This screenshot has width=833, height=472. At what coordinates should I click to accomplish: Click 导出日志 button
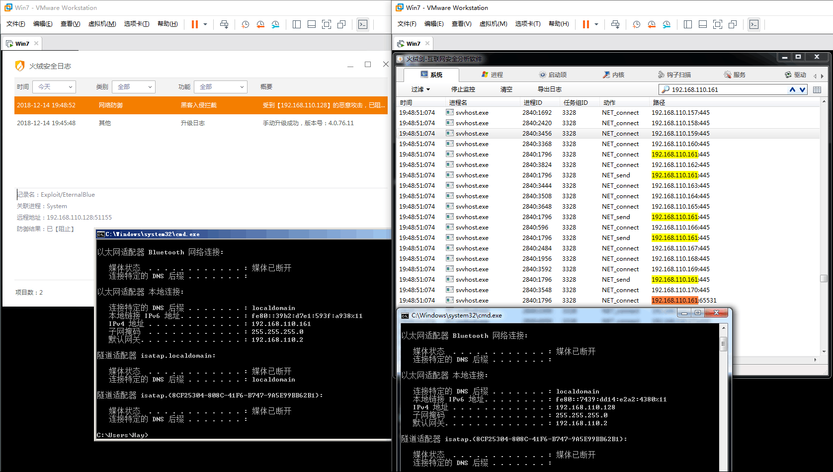point(550,89)
